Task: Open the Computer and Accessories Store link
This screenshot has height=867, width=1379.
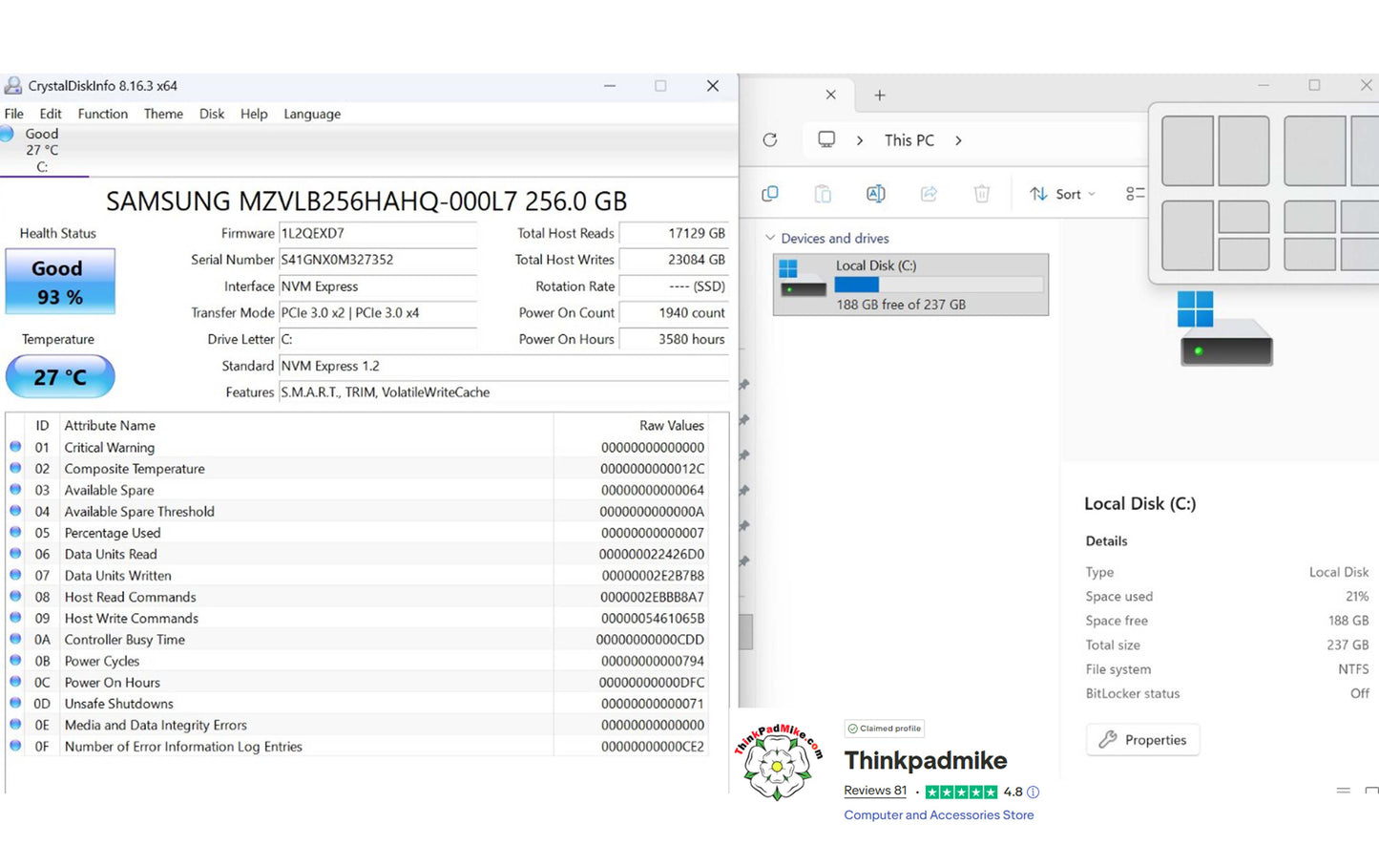Action: point(938,815)
